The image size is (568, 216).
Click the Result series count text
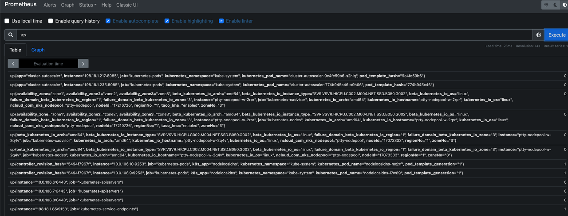556,46
